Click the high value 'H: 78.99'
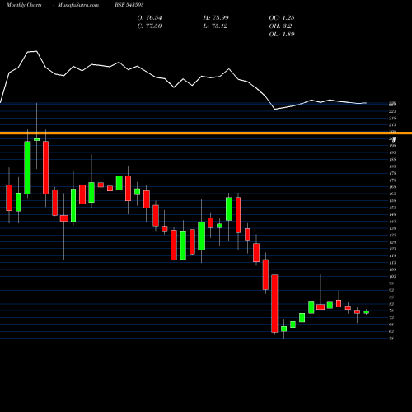412x412 pixels. point(216,18)
